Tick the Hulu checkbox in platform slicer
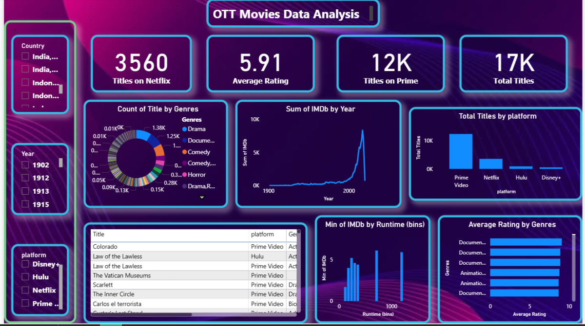Image resolution: width=585 pixels, height=326 pixels. (25, 277)
